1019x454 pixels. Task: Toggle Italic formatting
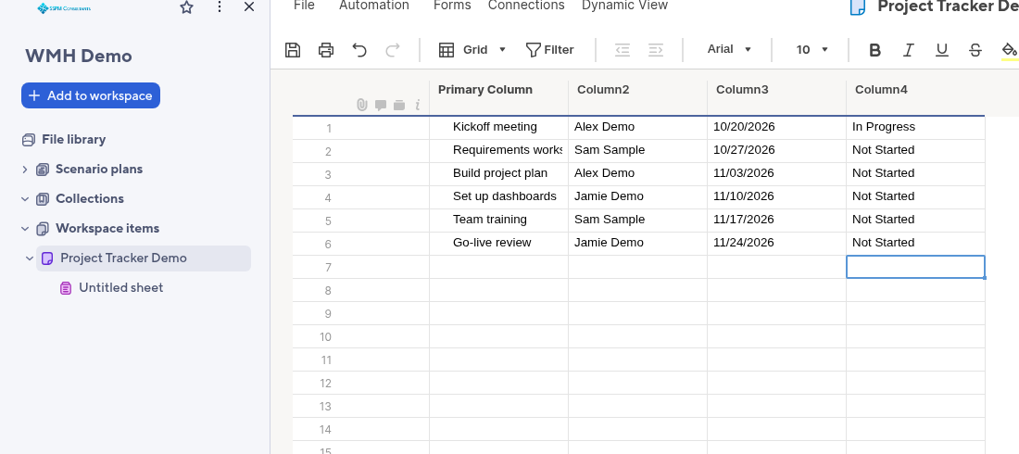pyautogui.click(x=909, y=50)
